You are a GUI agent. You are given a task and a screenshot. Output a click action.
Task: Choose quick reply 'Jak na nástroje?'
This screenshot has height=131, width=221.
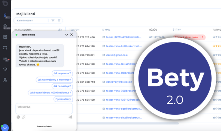(62, 86)
